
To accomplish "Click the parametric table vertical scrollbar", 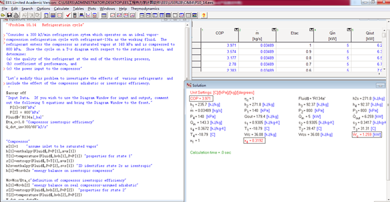I will (384, 50).
